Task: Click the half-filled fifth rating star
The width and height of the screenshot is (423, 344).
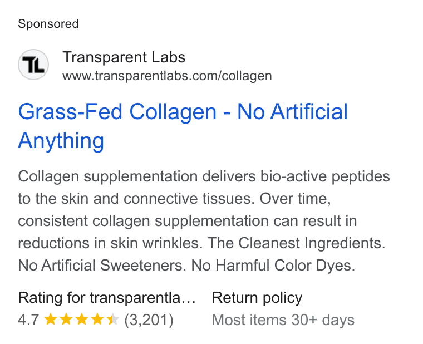Action: (113, 320)
